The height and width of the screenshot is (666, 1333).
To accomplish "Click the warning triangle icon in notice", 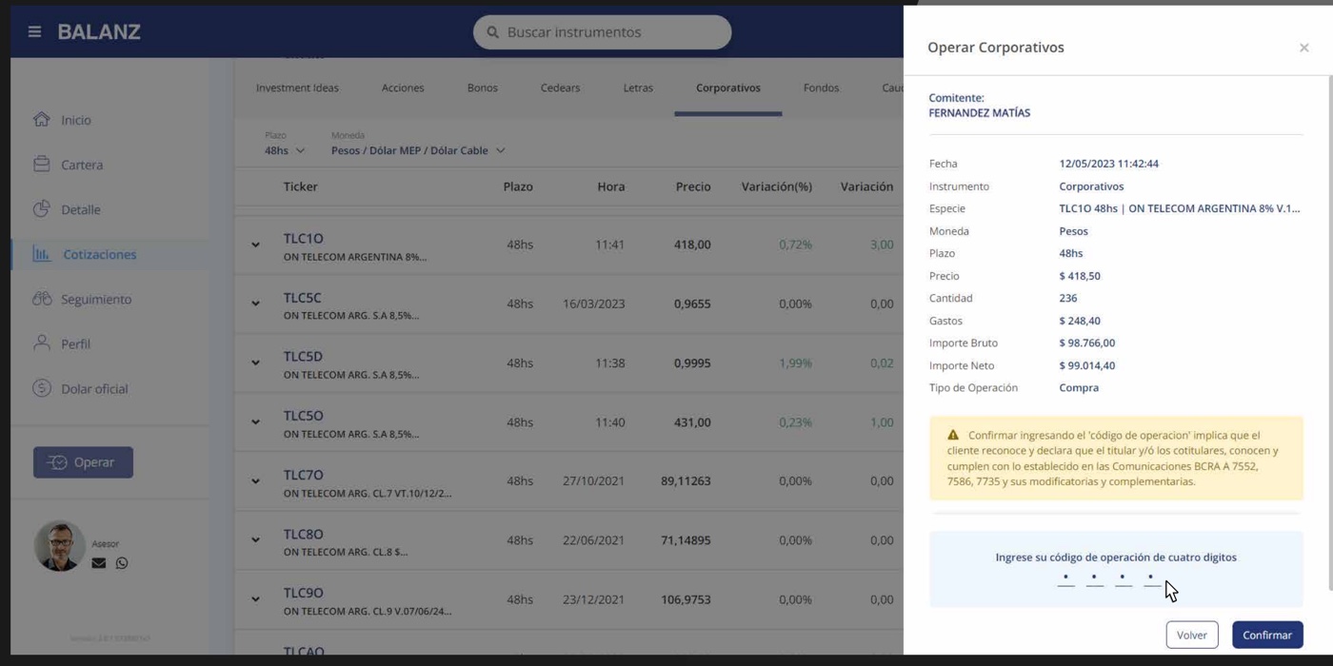I will coord(953,435).
